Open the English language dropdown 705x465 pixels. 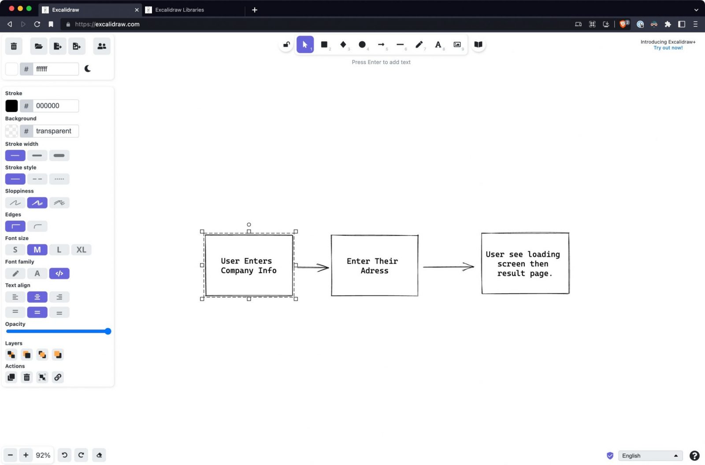(x=649, y=456)
